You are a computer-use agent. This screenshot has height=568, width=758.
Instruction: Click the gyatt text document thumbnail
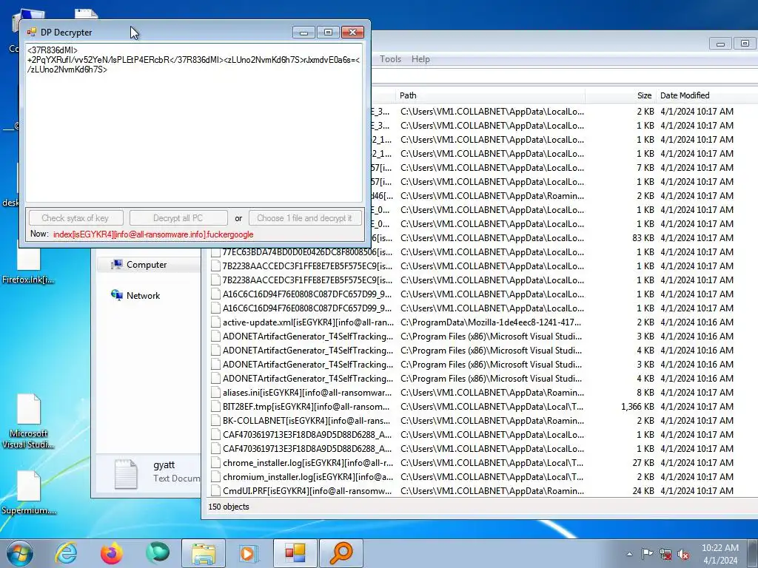pos(126,473)
